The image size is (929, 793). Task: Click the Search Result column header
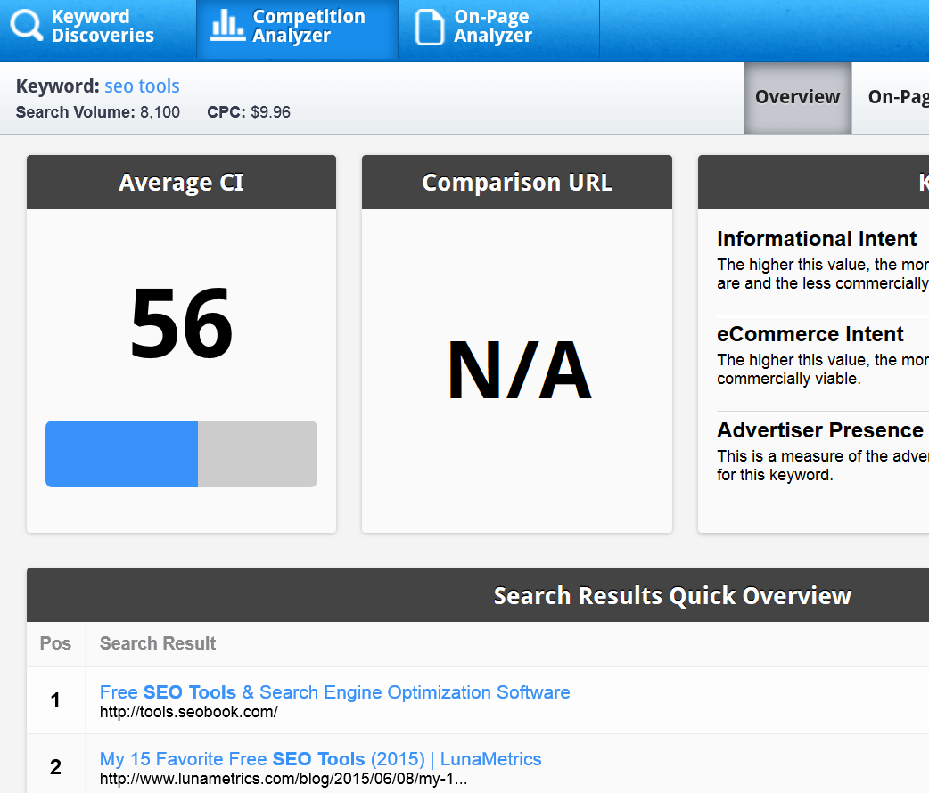pos(158,643)
